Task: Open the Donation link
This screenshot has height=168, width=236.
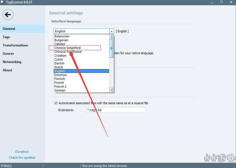Action: tap(22, 152)
